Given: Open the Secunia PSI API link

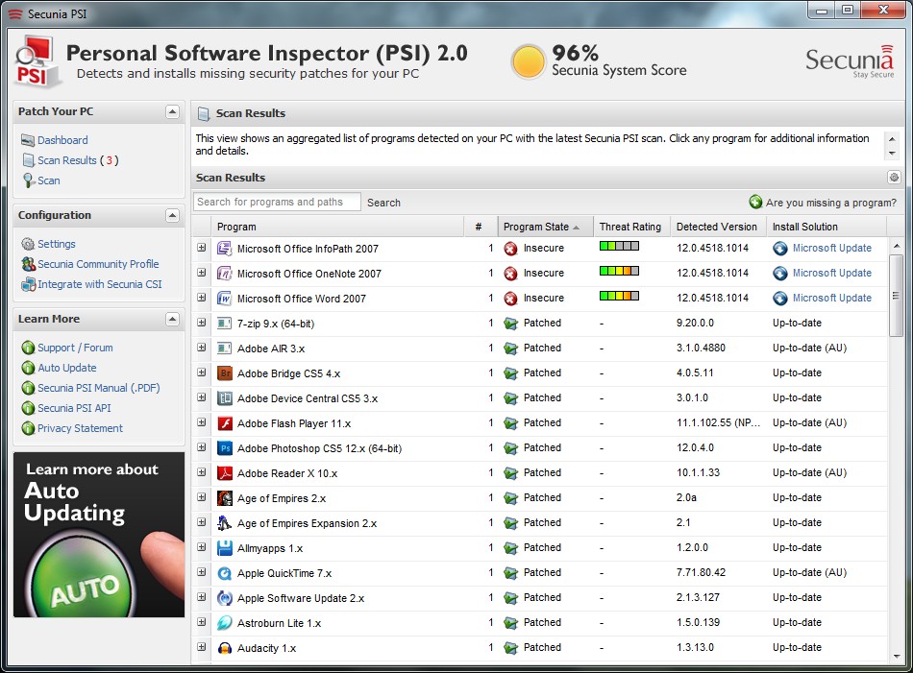Looking at the screenshot, I should tap(74, 408).
